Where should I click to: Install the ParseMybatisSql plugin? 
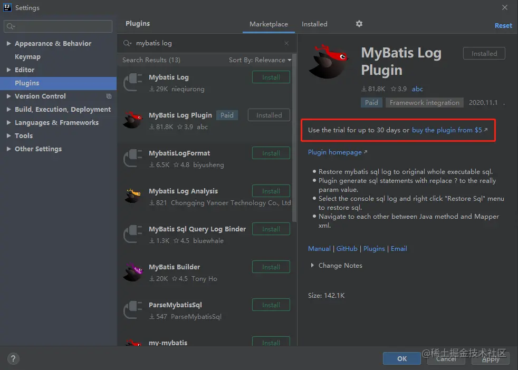(x=271, y=305)
